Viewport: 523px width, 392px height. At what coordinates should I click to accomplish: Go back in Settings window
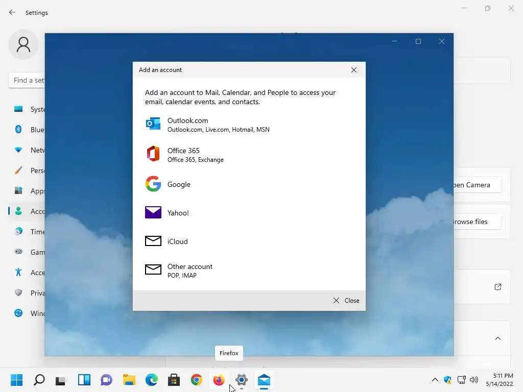pos(12,12)
